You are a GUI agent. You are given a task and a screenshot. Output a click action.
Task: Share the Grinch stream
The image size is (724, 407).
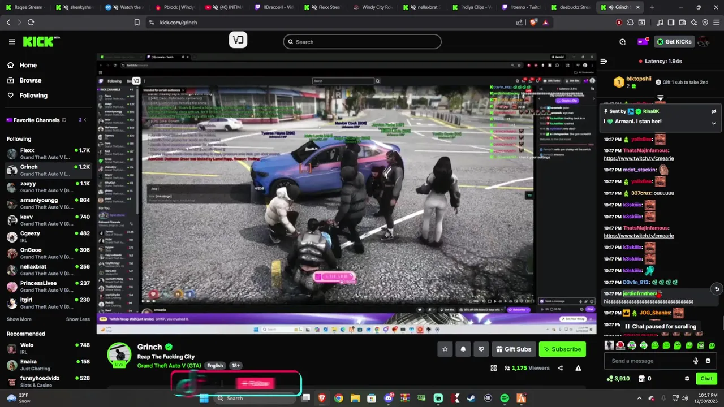(560, 368)
